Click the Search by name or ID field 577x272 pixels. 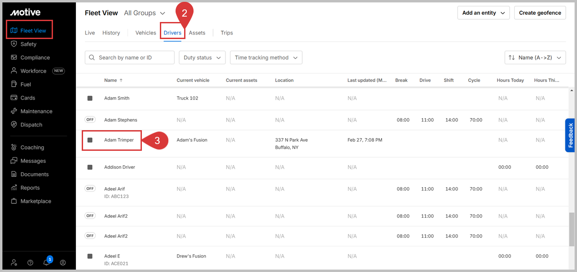[130, 57]
